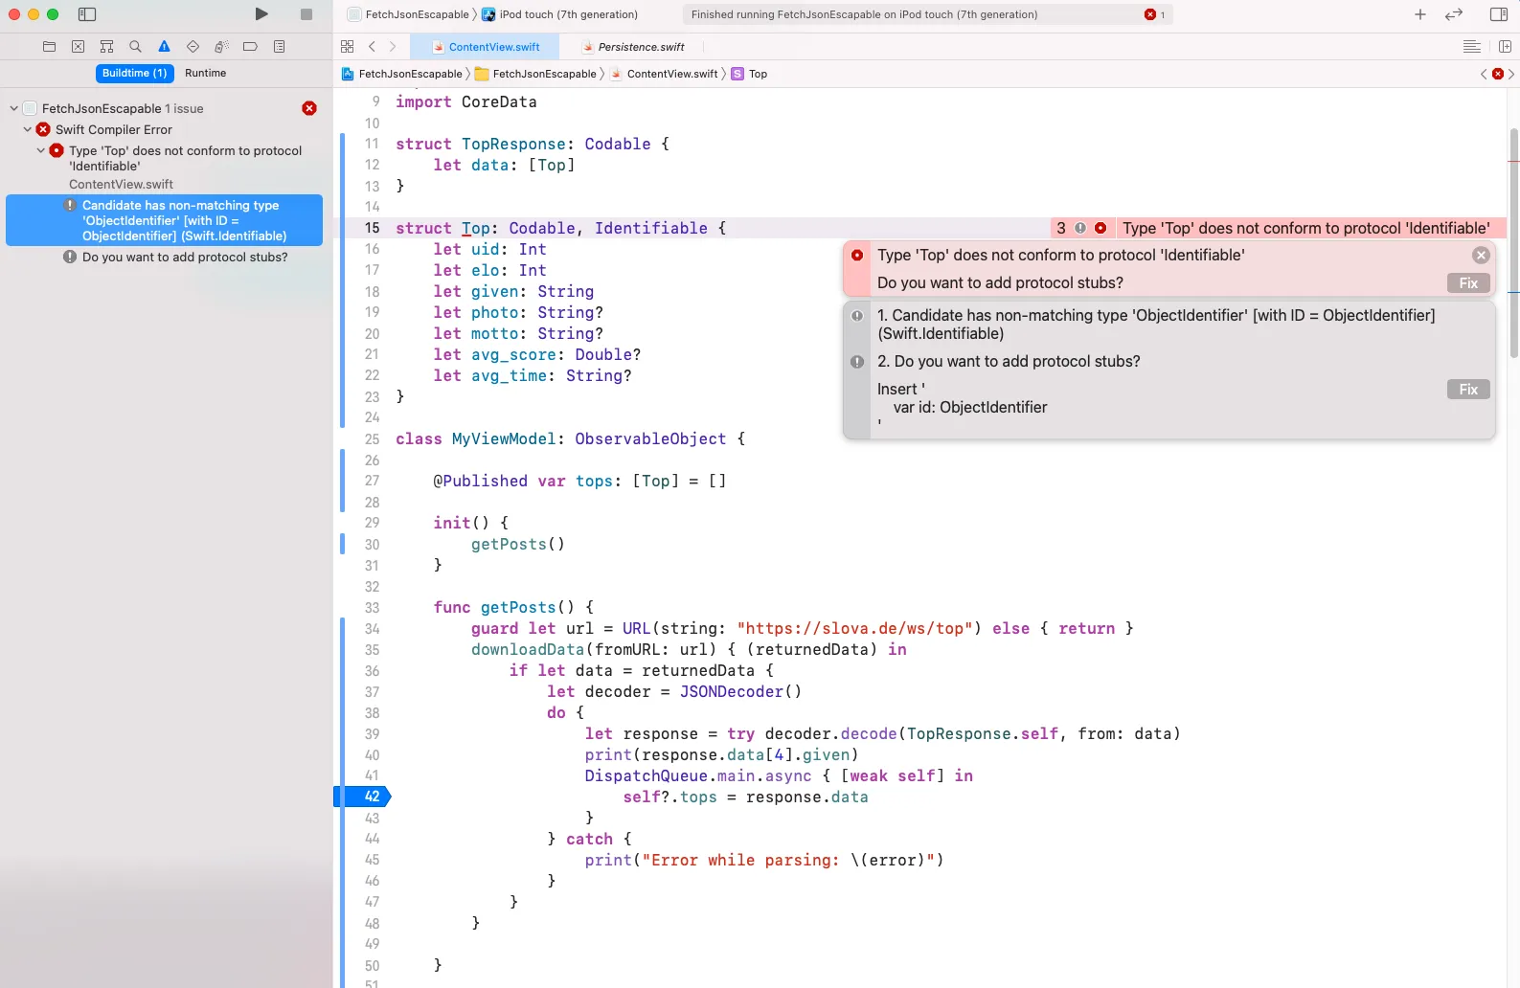Open the related items grid menu
Image resolution: width=1520 pixels, height=988 pixels.
[x=348, y=47]
